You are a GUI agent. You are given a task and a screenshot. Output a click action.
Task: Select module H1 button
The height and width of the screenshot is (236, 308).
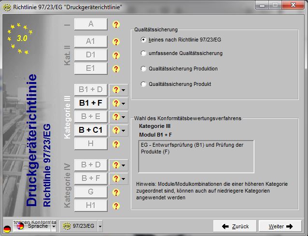coord(91,206)
